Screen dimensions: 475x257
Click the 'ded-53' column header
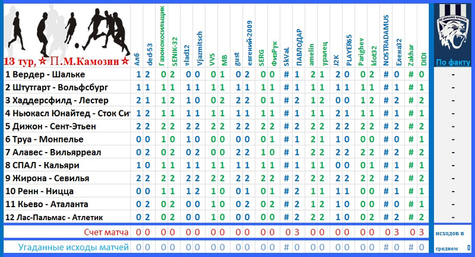point(150,55)
